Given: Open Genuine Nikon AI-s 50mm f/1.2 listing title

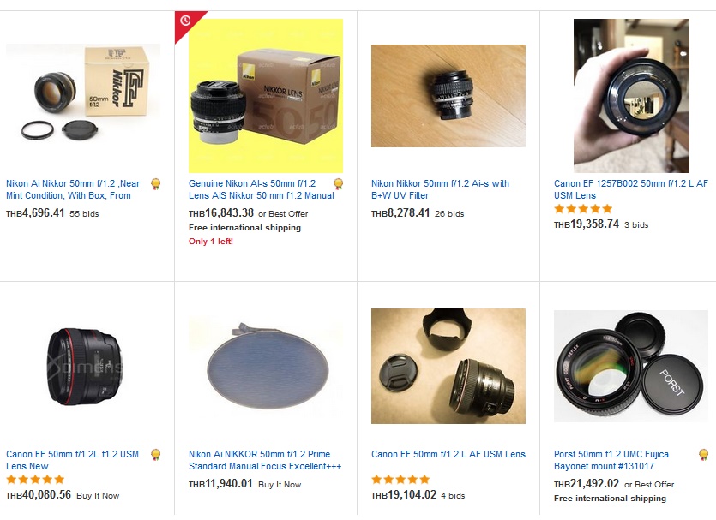Looking at the screenshot, I should [x=262, y=189].
